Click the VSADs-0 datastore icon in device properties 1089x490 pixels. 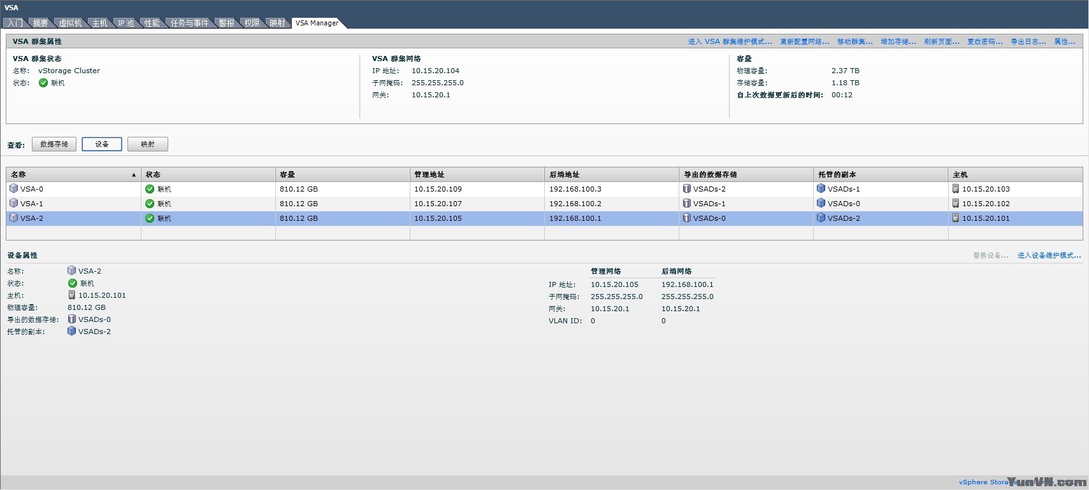click(x=72, y=319)
